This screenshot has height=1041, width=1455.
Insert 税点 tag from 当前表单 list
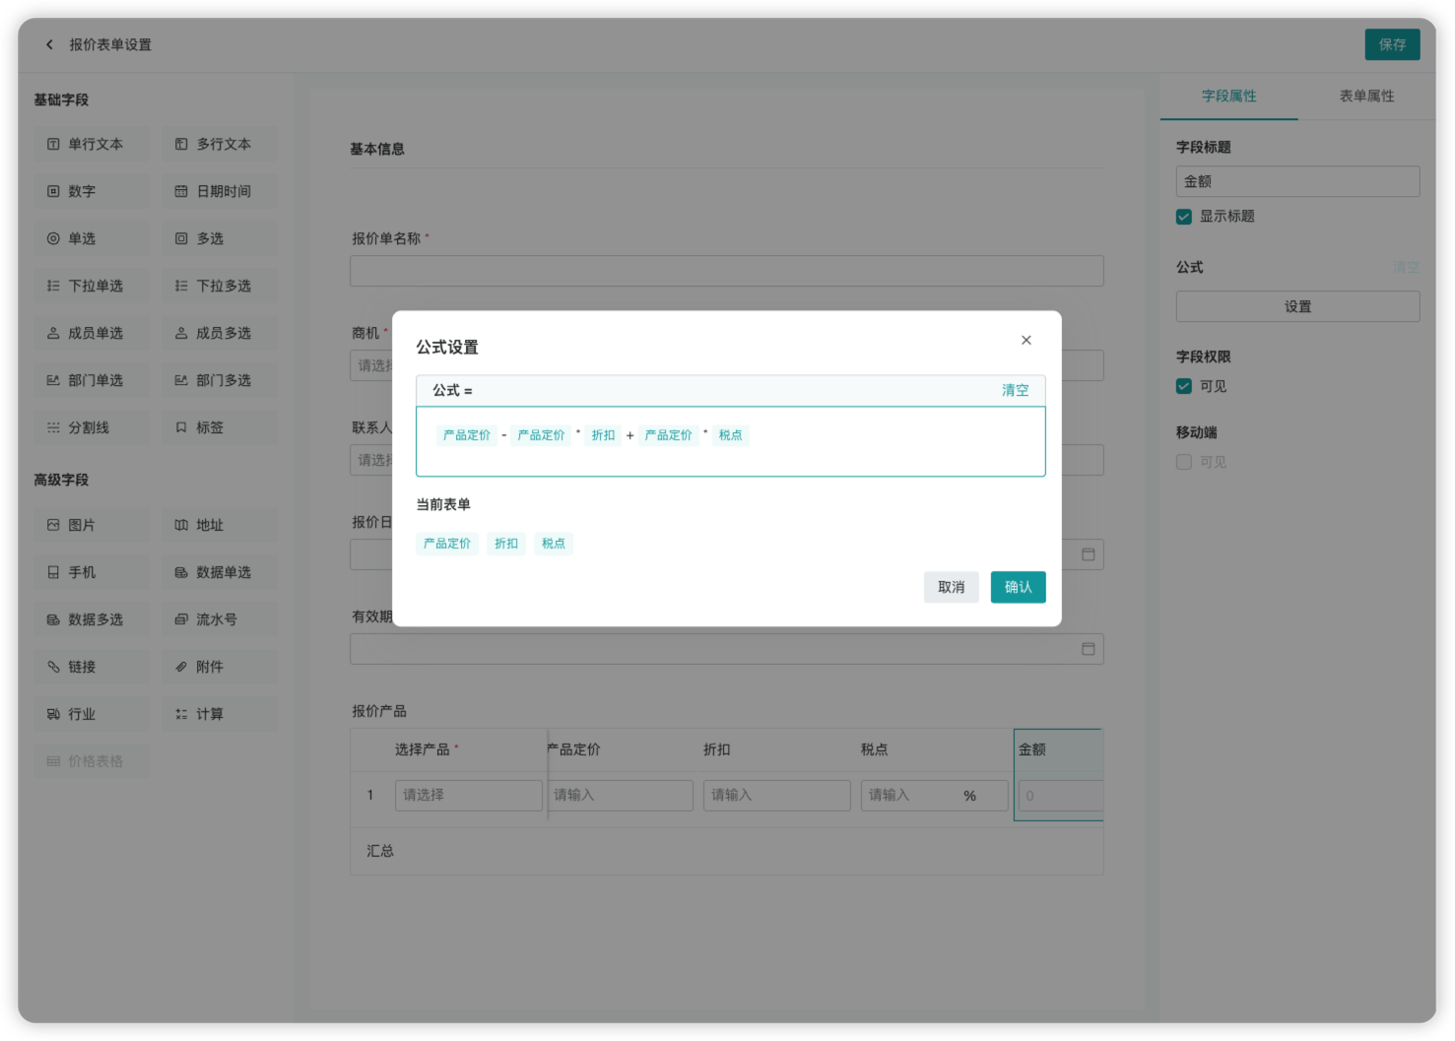[x=554, y=544]
